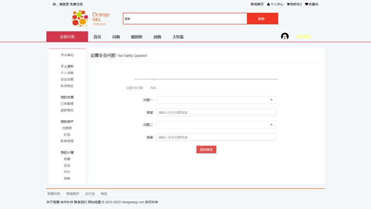Click the red 搜索 search button

point(263,19)
